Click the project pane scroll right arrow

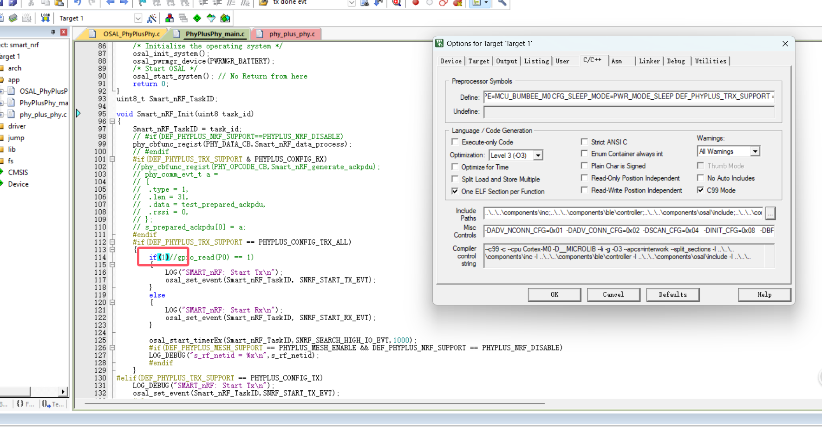click(63, 392)
